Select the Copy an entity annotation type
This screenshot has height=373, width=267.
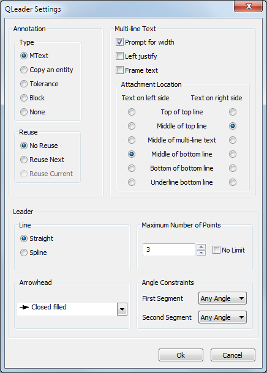coord(47,70)
